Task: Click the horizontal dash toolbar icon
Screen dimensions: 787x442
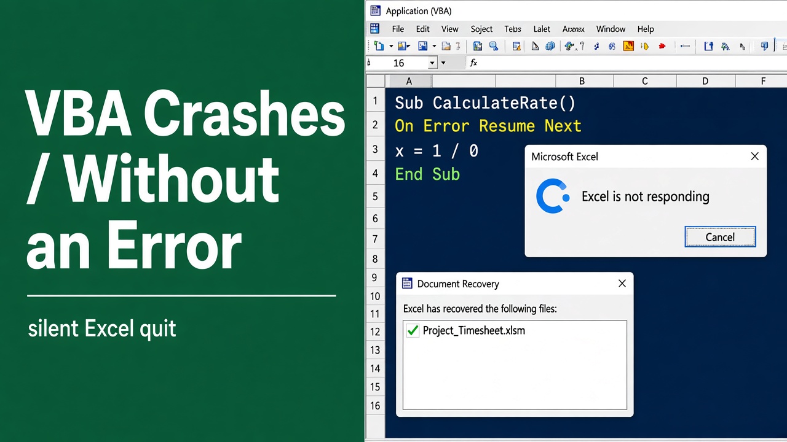Action: 685,46
